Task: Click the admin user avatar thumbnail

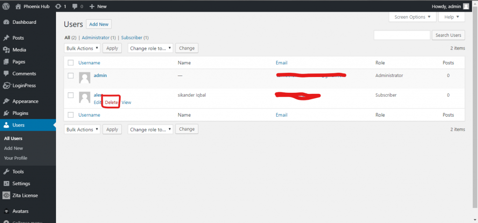Action: (x=84, y=78)
